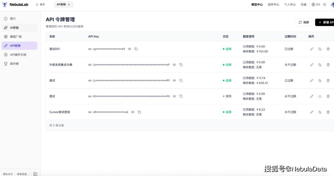Click the 禁用 status in the sk-h3 row
This screenshot has width=334, height=176.
click(x=227, y=96)
